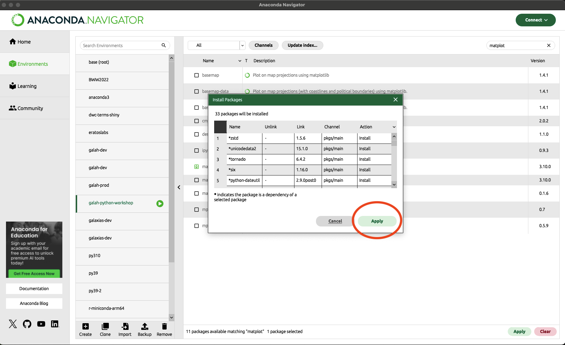Click Apply in Install Packages dialog

[377, 221]
